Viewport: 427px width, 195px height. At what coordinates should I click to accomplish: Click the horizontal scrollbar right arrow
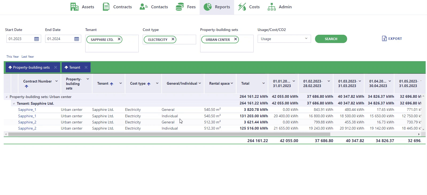coord(419,134)
